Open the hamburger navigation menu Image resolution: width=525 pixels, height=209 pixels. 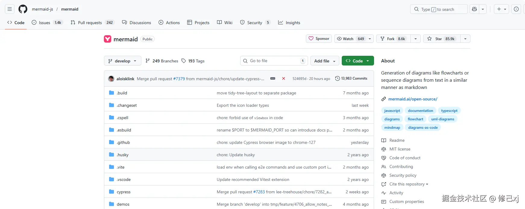coord(10,9)
